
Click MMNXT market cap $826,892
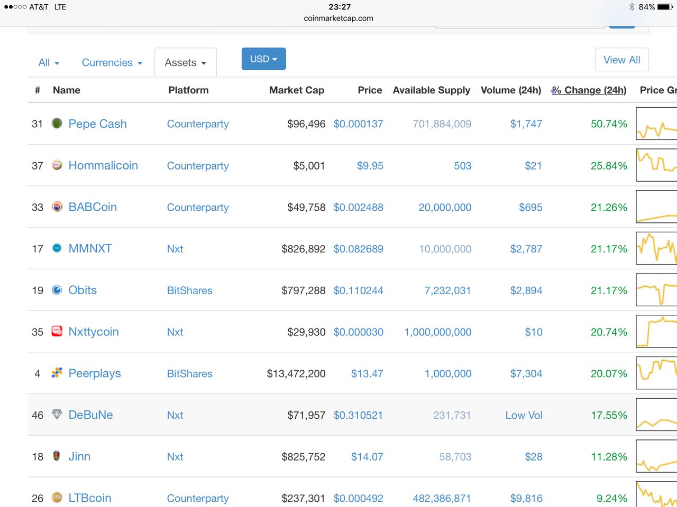tap(304, 249)
